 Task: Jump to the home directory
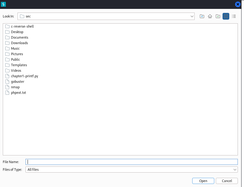pyautogui.click(x=210, y=16)
